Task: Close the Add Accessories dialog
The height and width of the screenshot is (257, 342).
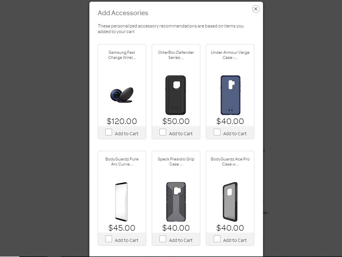Action: coord(255,9)
